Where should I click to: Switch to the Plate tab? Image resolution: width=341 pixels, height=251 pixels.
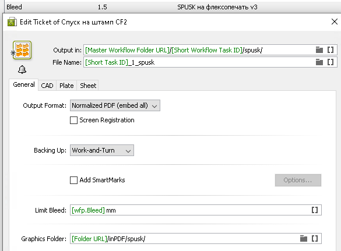66,86
